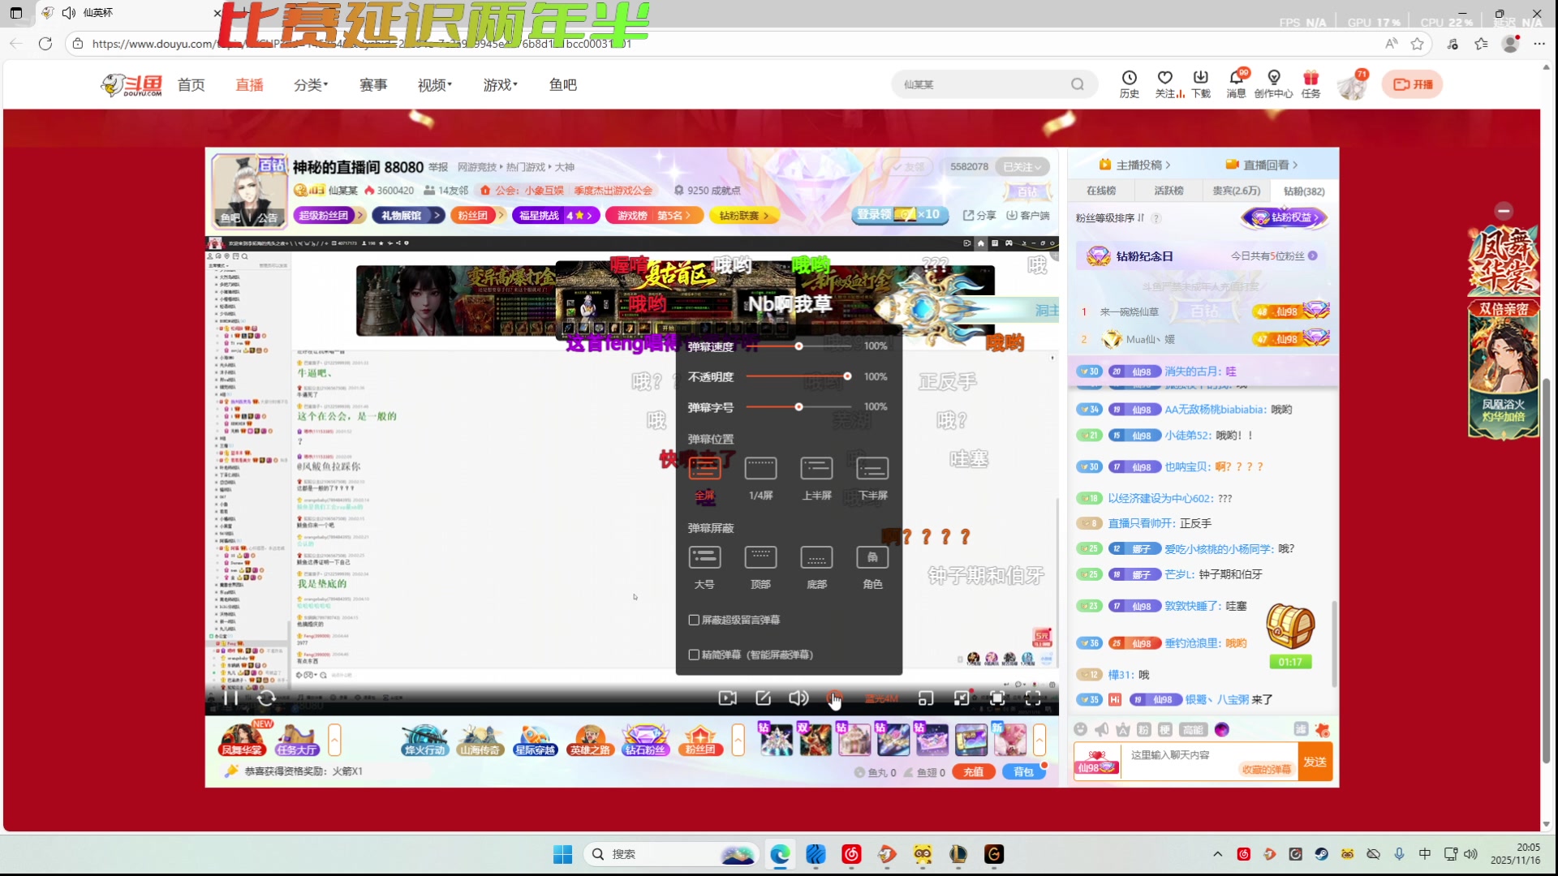Select 直播 in the top navigation
Image resolution: width=1558 pixels, height=876 pixels.
click(x=249, y=84)
